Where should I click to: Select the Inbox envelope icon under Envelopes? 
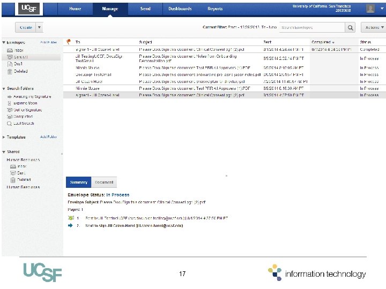click(10, 50)
